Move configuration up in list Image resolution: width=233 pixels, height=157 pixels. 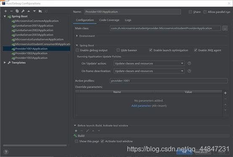[29, 11]
